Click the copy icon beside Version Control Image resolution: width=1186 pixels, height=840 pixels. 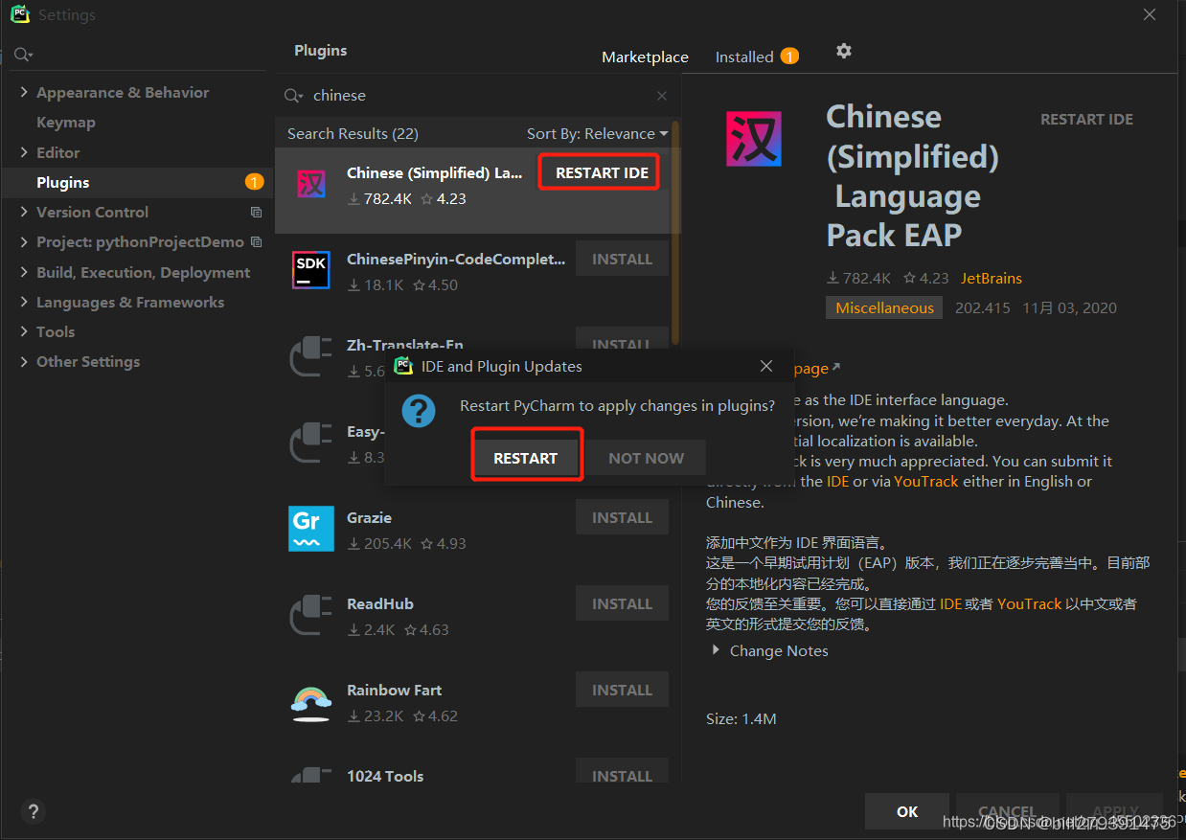tap(256, 212)
